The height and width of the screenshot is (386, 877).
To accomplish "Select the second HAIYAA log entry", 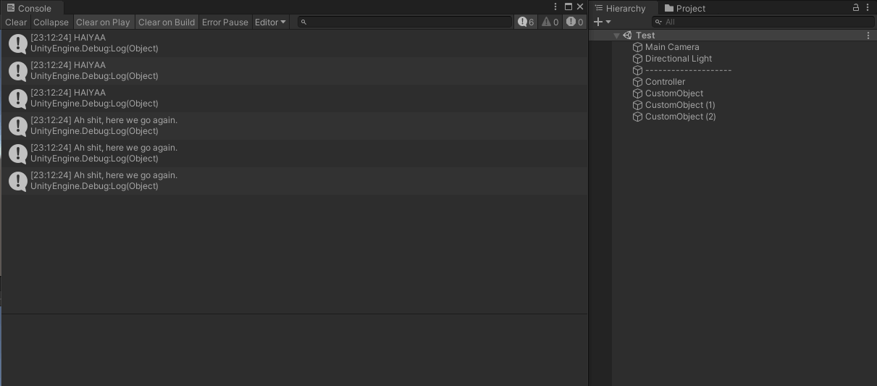I will (x=294, y=71).
